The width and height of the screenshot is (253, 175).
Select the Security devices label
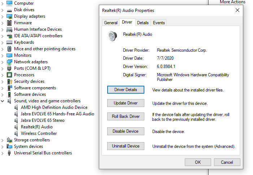point(29,81)
